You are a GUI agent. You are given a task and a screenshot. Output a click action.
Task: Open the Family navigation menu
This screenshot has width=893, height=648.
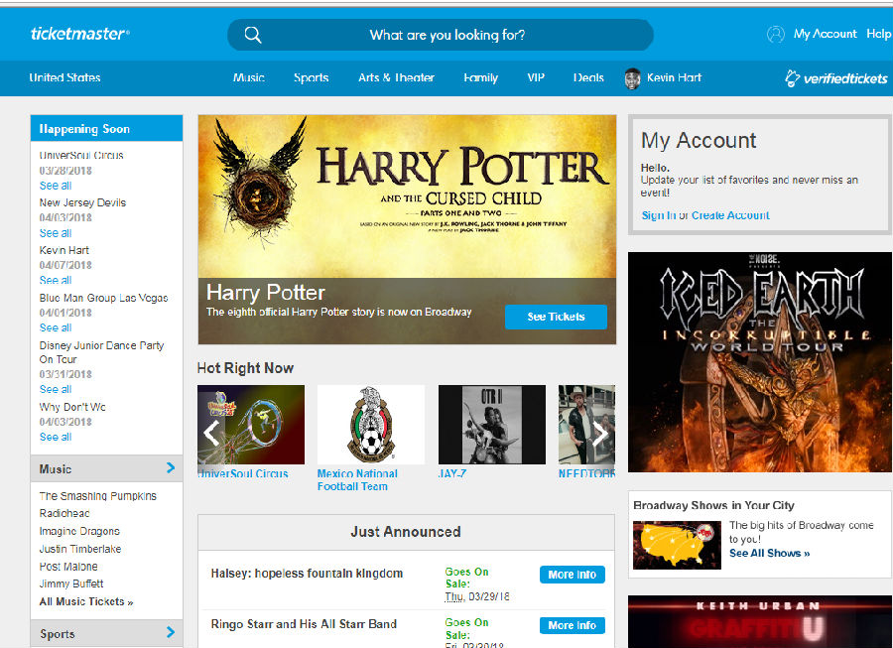click(x=480, y=78)
